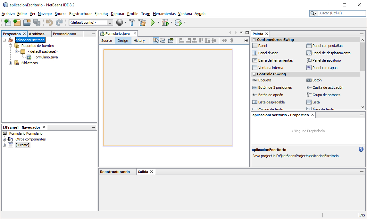The image size is (367, 219).
Task: Collapse the Paquetes de fuentes node
Action: (x=10, y=46)
